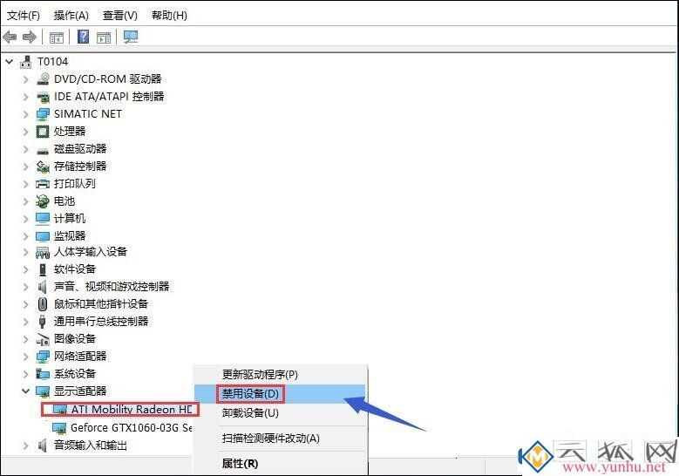Click the Forward arrow toolbar icon
The height and width of the screenshot is (476, 679).
(30, 37)
